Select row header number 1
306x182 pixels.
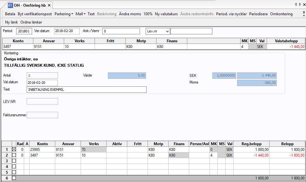pyautogui.click(x=7, y=149)
